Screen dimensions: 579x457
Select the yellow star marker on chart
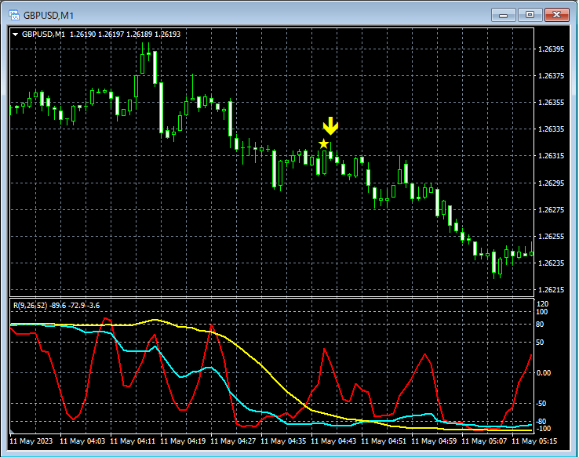pos(323,143)
